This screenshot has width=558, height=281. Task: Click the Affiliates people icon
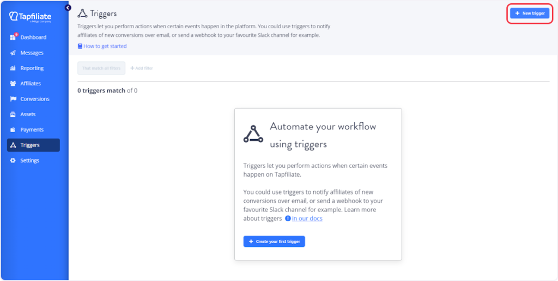click(x=13, y=84)
